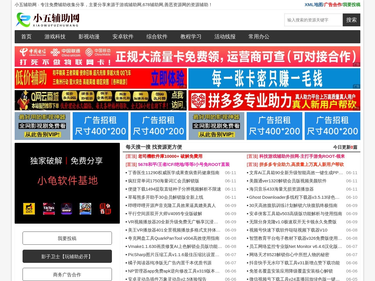The height and width of the screenshot is (281, 375).
Task: Open 游戏科技 navigation menu
Action: point(55,37)
